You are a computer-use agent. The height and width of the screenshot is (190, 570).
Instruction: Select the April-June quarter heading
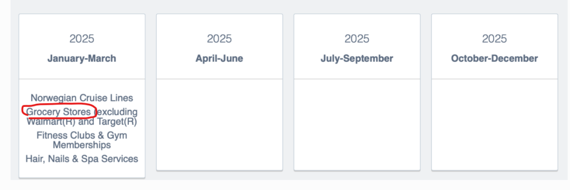pyautogui.click(x=219, y=58)
